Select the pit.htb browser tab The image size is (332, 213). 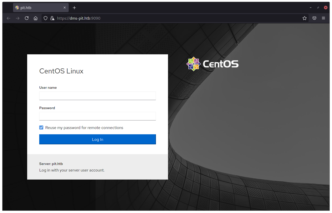(x=38, y=8)
